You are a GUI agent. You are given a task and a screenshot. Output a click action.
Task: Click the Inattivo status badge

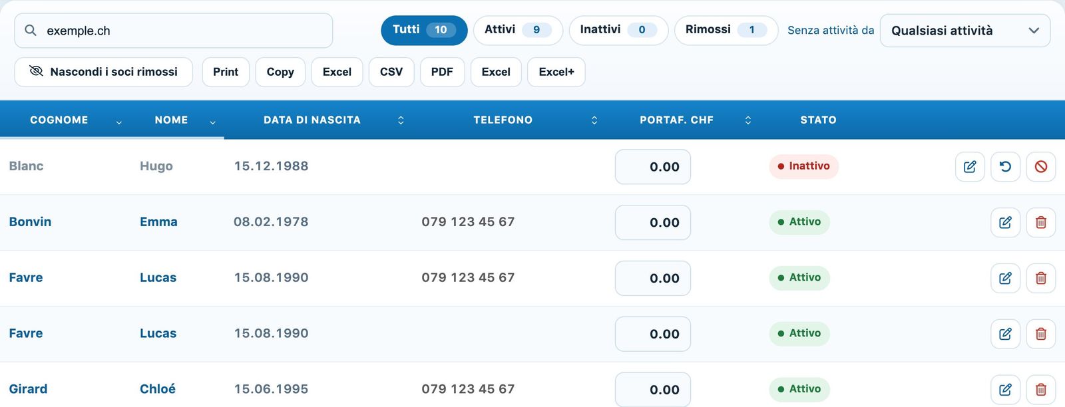coord(803,166)
